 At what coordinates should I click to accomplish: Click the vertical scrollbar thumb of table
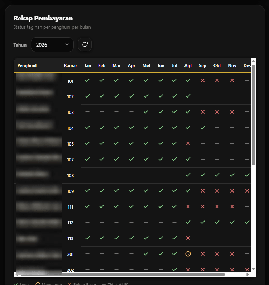pos(253,115)
